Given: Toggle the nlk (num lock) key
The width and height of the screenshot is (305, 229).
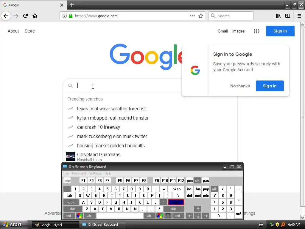Looking at the screenshot, I should click(214, 189).
